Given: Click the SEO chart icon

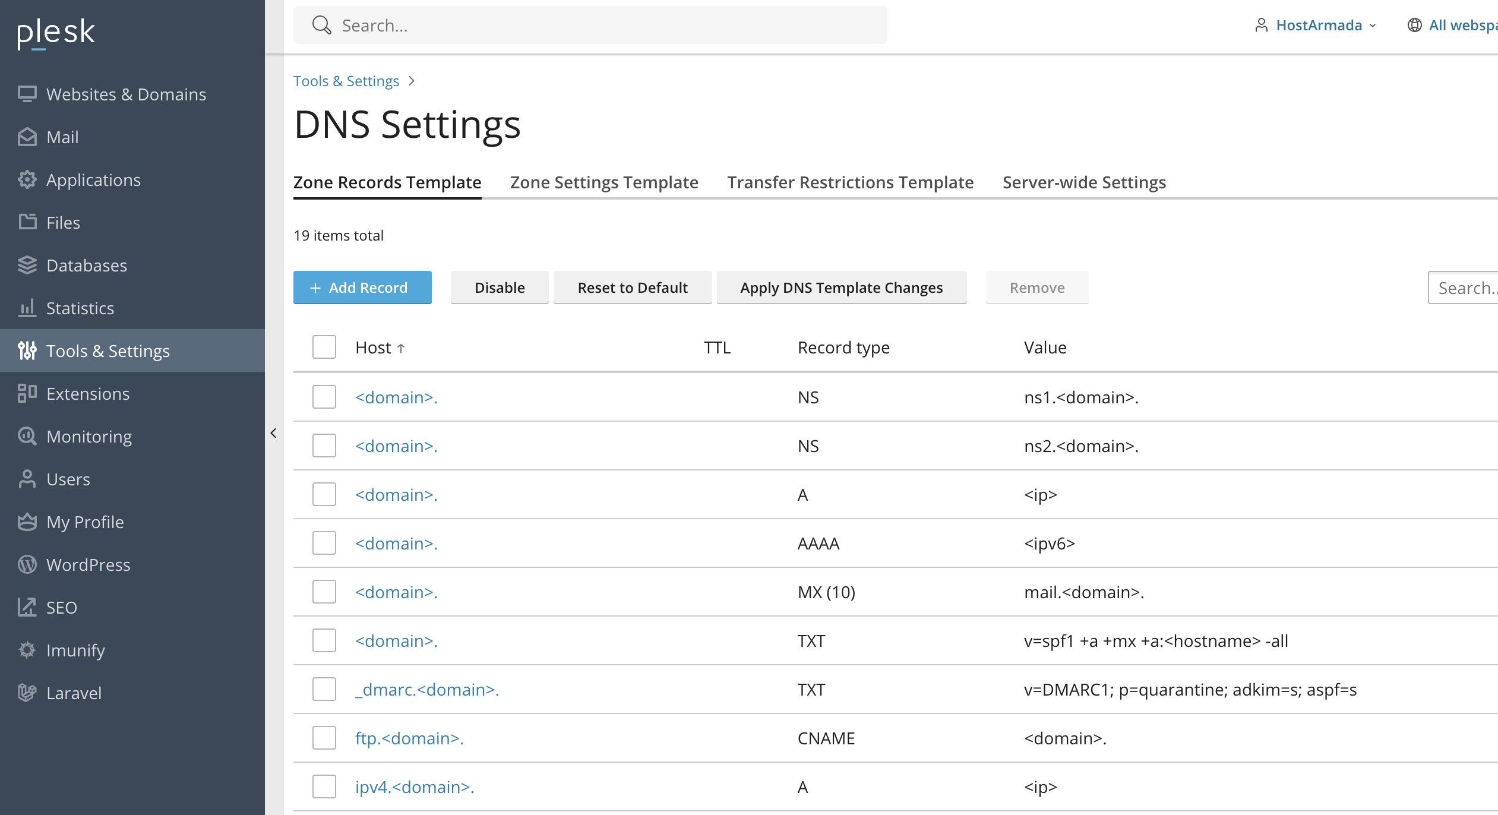Looking at the screenshot, I should pos(27,608).
